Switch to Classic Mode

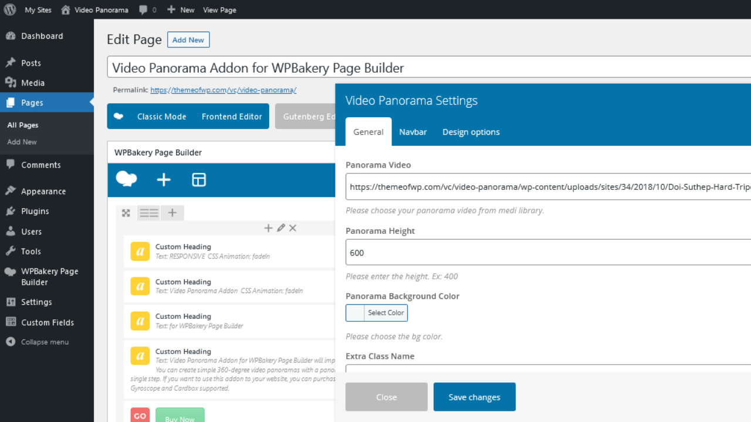click(x=161, y=117)
